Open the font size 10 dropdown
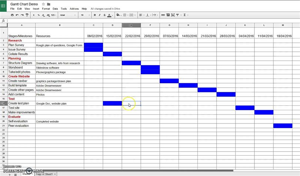The width and height of the screenshot is (300, 176). (85, 15)
